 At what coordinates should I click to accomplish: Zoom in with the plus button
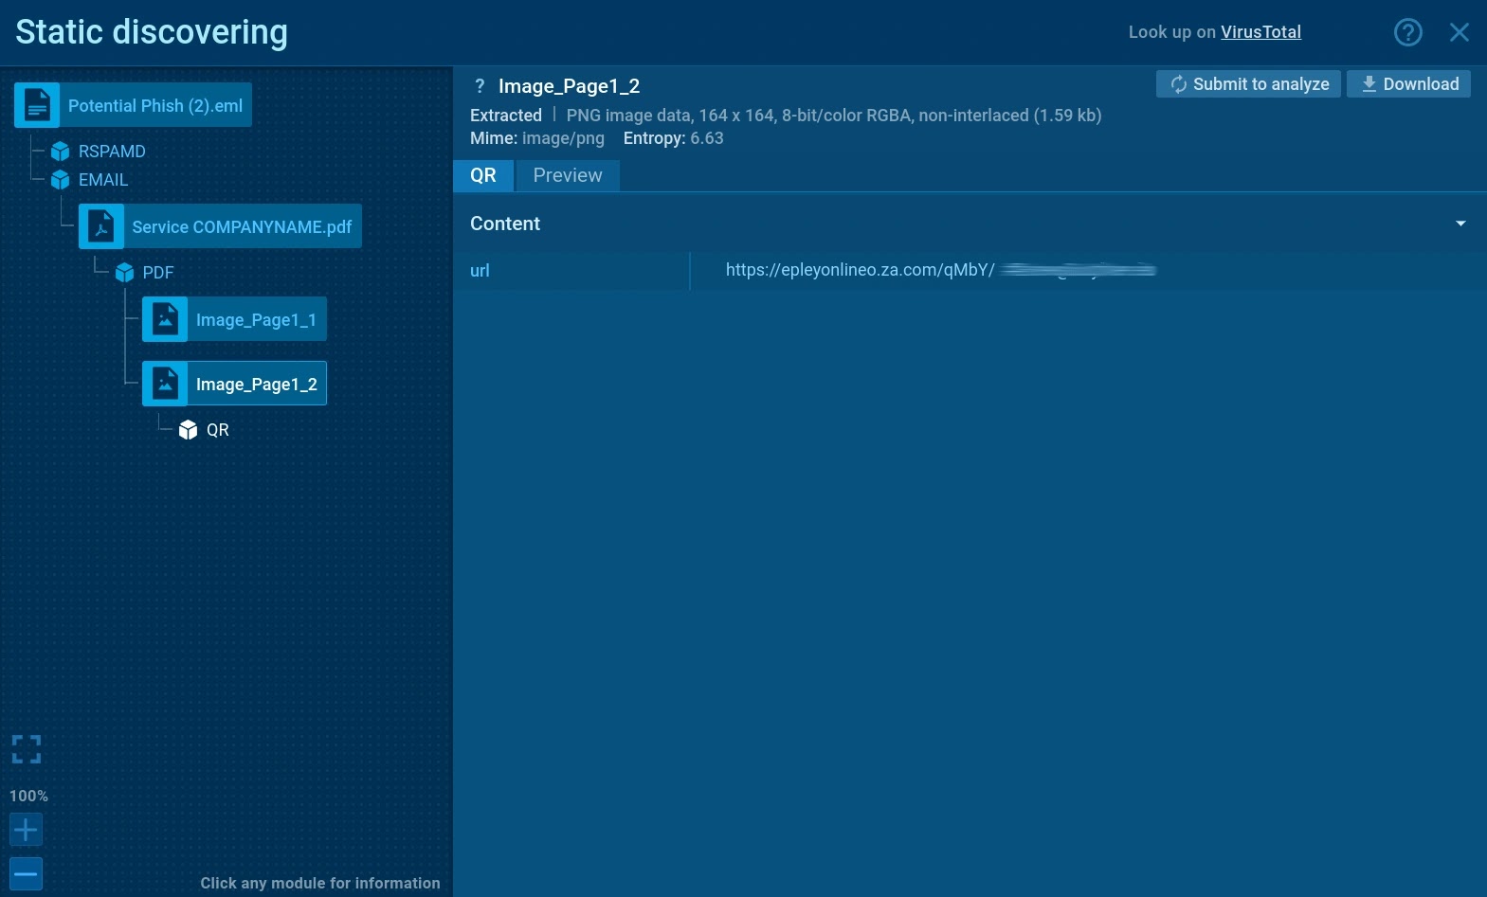point(26,830)
